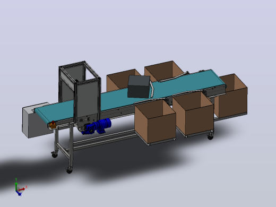The width and height of the screenshot is (276, 207).
Task: Select the blue gear motor under the conveyor
Action: (x=97, y=127)
